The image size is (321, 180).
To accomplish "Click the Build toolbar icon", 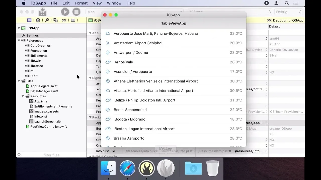I will [x=43, y=12].
